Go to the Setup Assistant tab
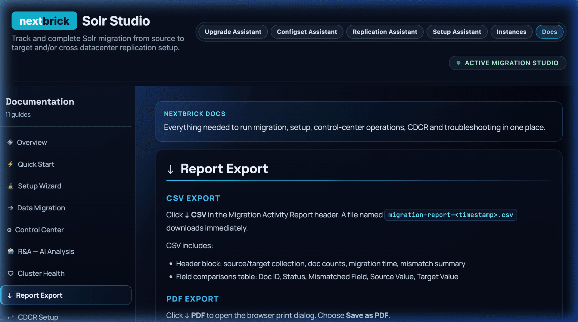 point(457,32)
